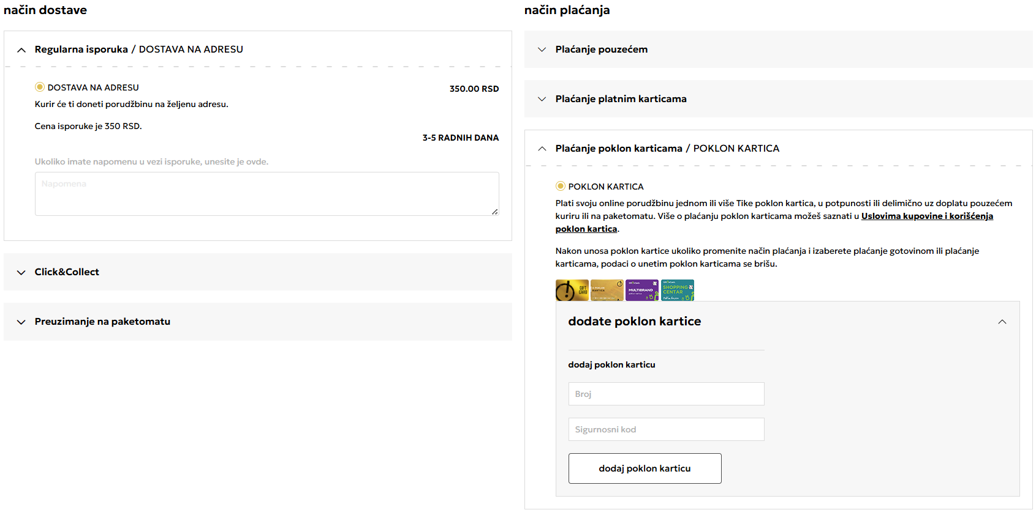
Task: Click the Preuzimanje na paketomatu heading
Action: click(102, 322)
